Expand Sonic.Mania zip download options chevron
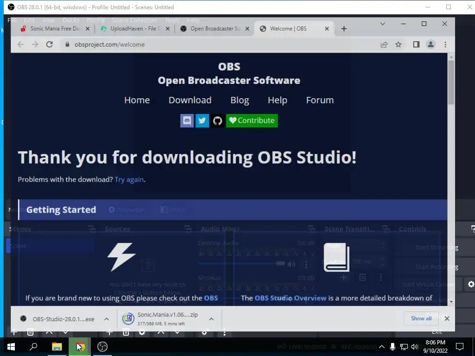The height and width of the screenshot is (356, 475). point(212,319)
